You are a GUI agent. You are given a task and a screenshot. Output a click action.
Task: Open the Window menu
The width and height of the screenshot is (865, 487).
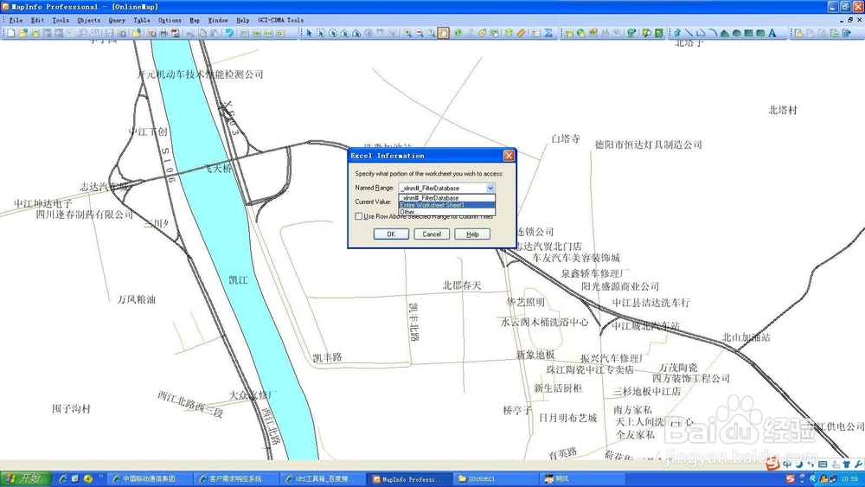pos(218,20)
